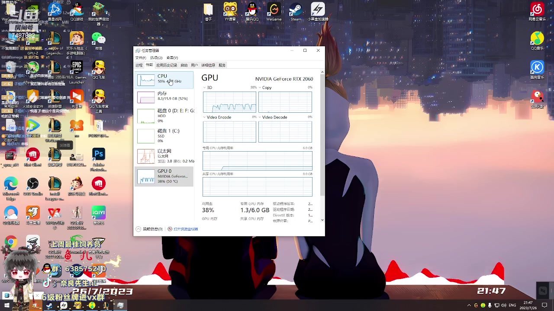Open the 腾讯QQ penguin shortcut

252,12
